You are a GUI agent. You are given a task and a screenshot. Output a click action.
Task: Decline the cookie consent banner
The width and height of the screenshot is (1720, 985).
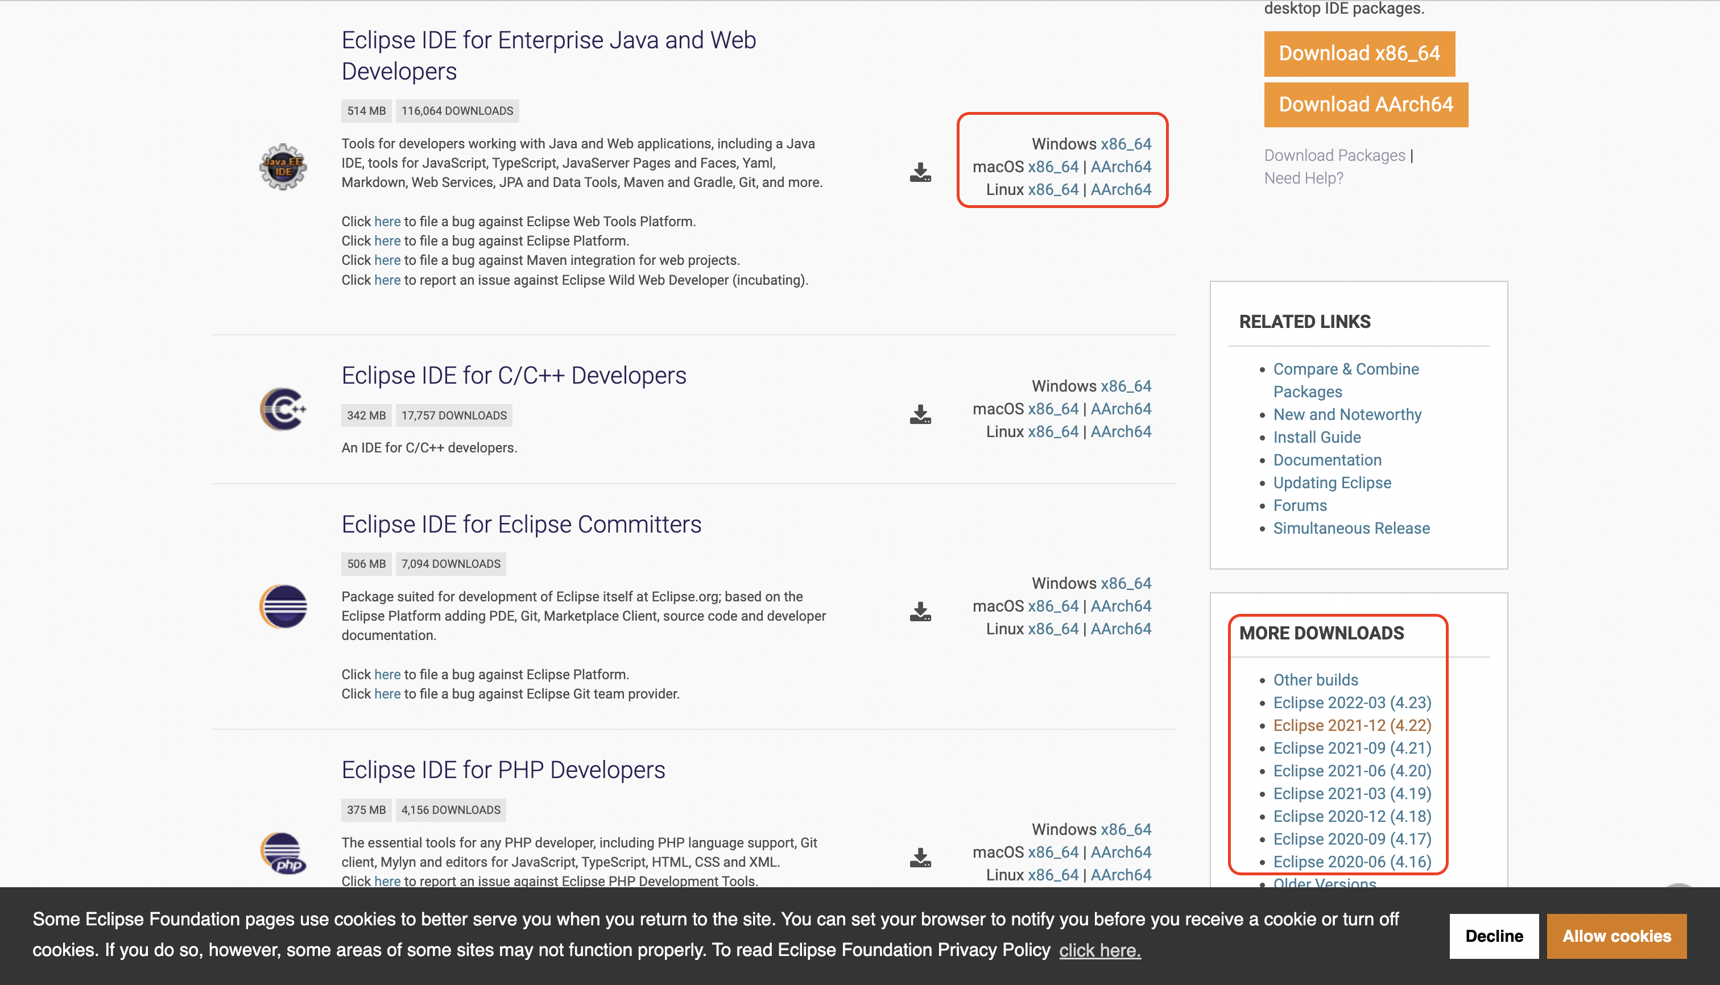[1493, 936]
